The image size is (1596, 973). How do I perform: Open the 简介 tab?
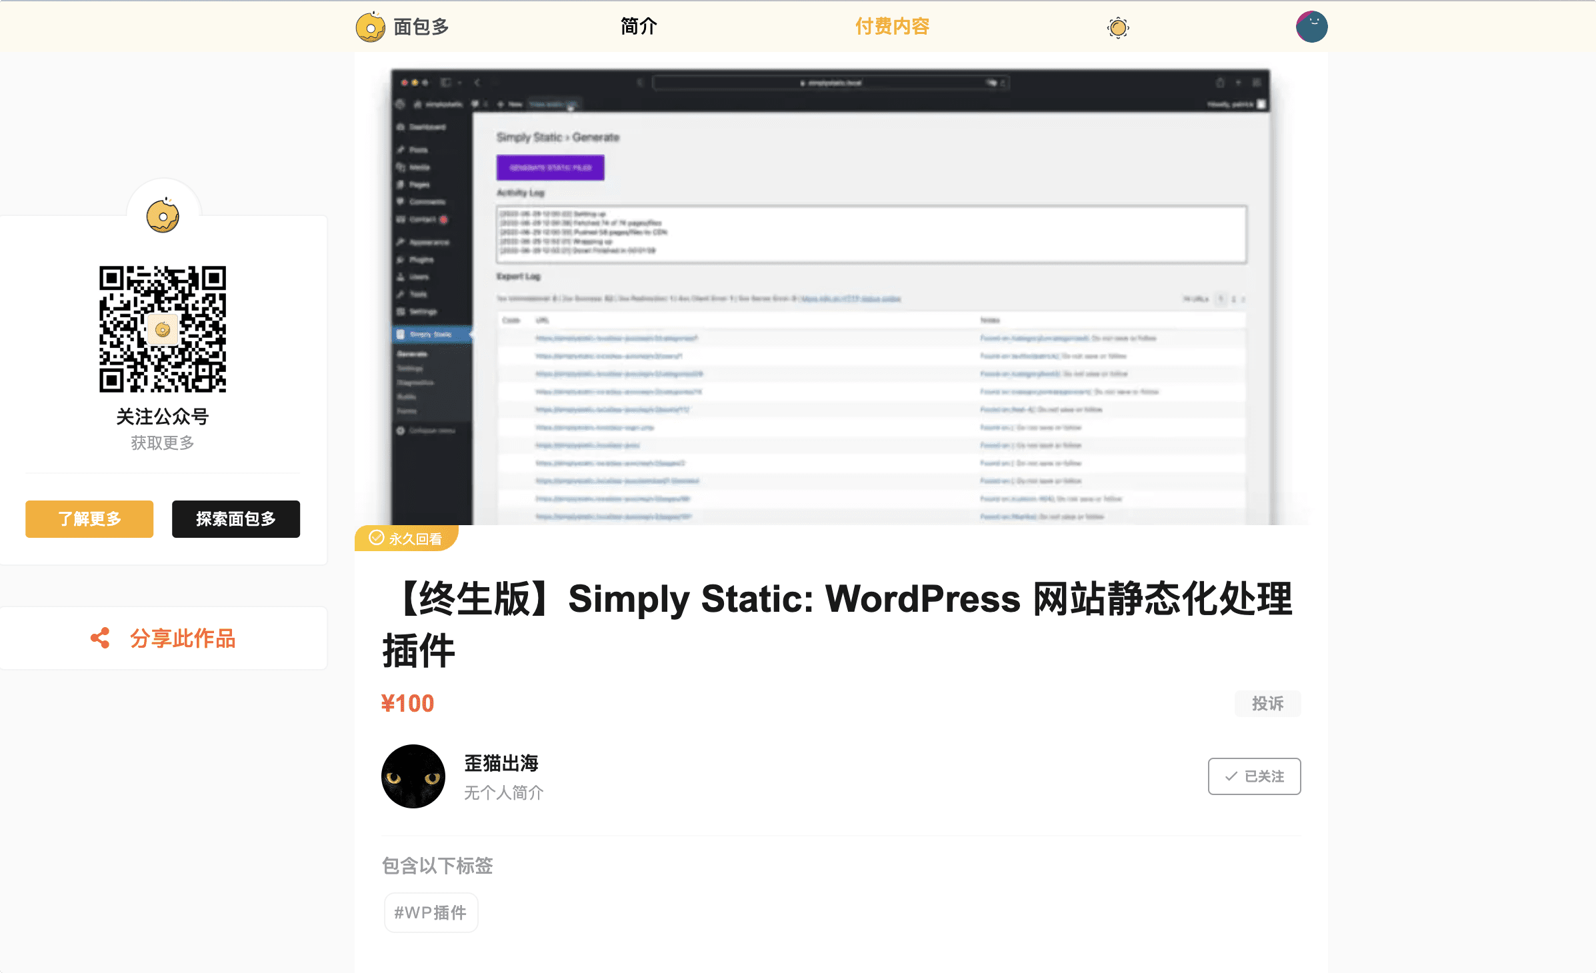click(639, 27)
